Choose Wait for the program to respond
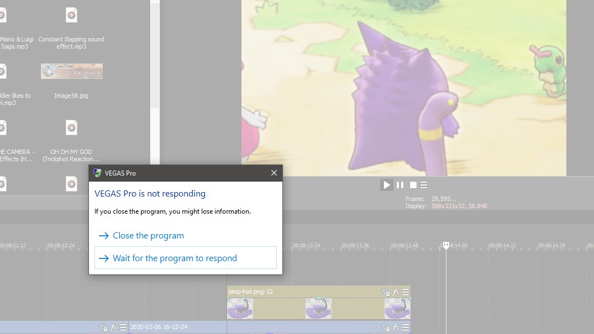 pyautogui.click(x=186, y=258)
